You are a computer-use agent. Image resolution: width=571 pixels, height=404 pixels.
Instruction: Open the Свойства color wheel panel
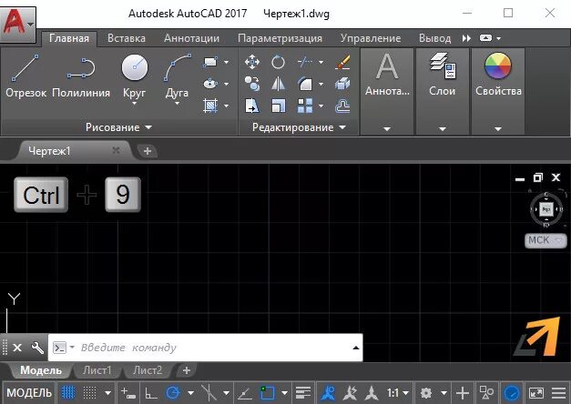pos(498,91)
